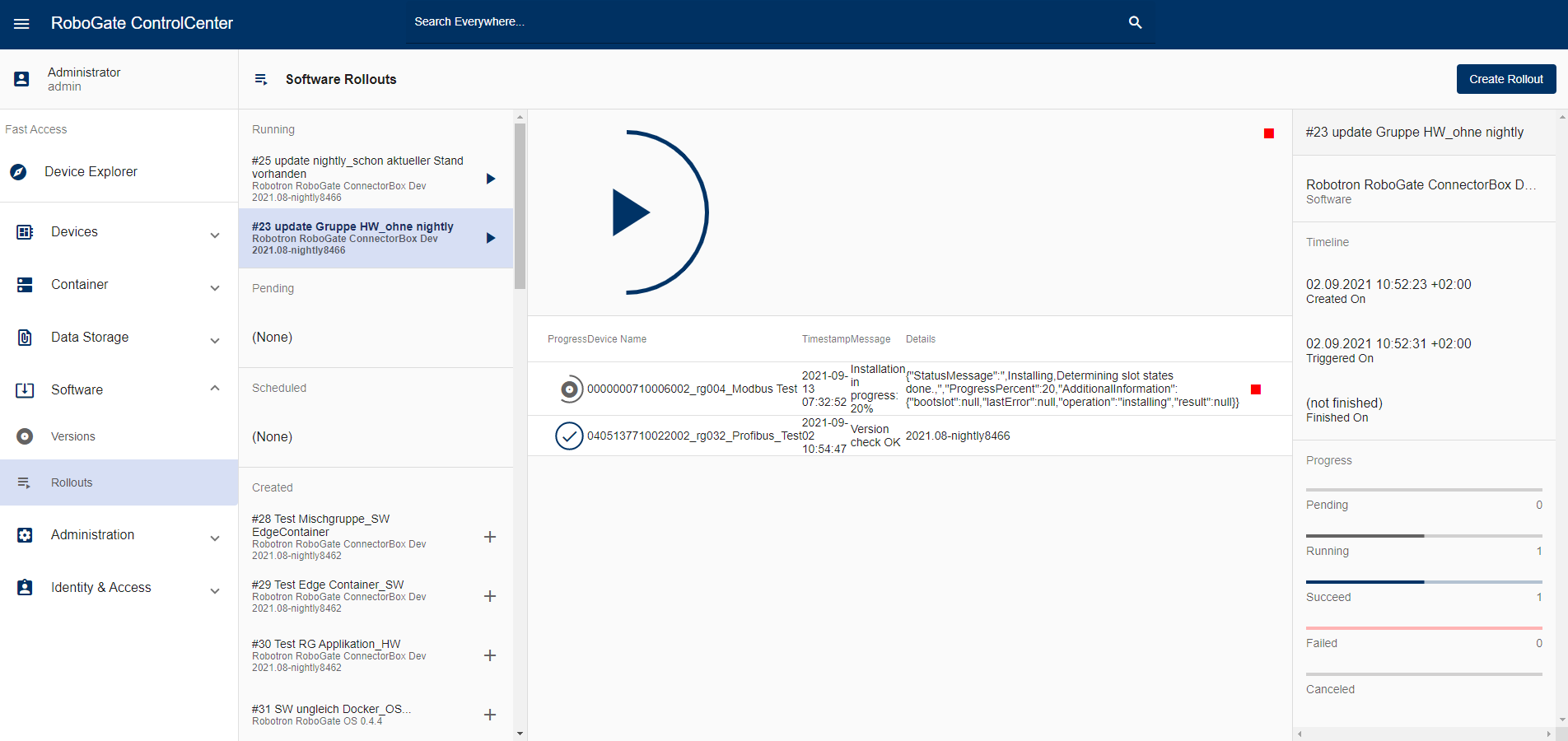Click the large play progress circle
The image size is (1568, 741).
click(628, 212)
